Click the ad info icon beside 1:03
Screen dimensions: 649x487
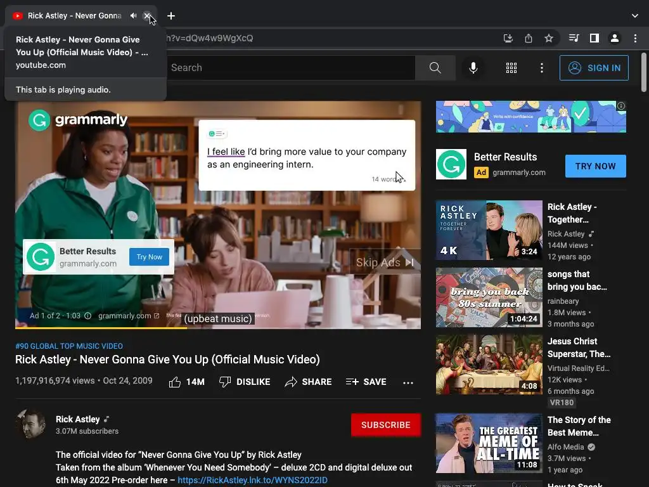coord(87,316)
